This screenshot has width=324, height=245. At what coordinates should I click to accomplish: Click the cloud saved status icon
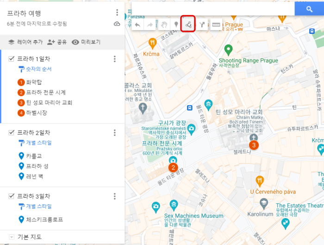117,24
